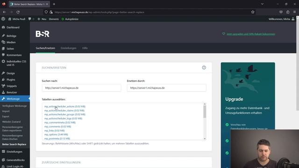Select table mp_options
The width and height of the screenshot is (299, 168).
click(56, 134)
